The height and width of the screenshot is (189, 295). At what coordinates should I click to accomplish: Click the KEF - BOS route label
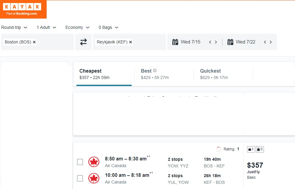214,182
